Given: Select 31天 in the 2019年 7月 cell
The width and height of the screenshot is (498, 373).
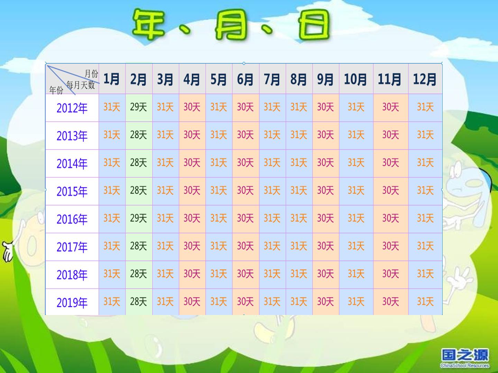Looking at the screenshot, I should point(272,302).
